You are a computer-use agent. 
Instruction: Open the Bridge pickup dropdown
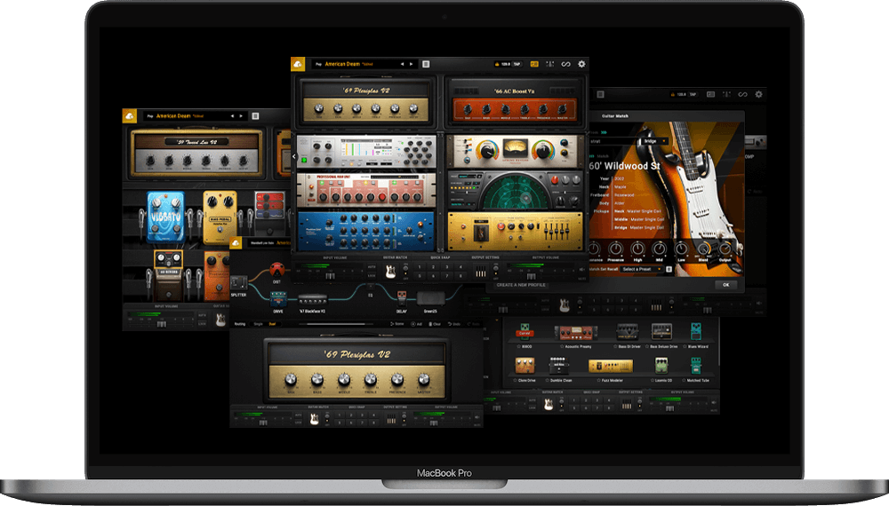pos(653,140)
